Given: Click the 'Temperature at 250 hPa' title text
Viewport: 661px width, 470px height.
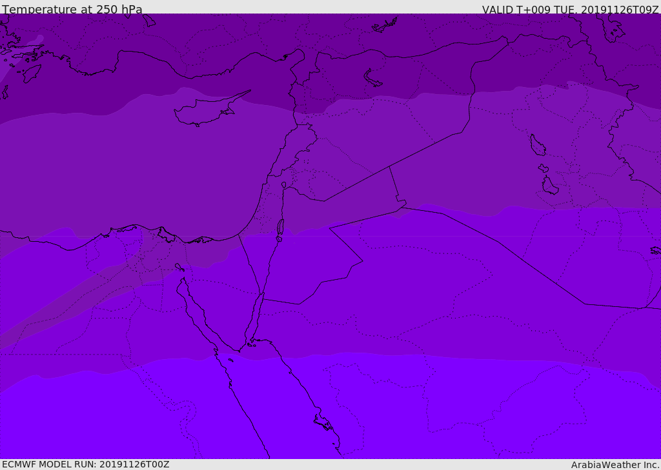Looking at the screenshot, I should click(72, 8).
